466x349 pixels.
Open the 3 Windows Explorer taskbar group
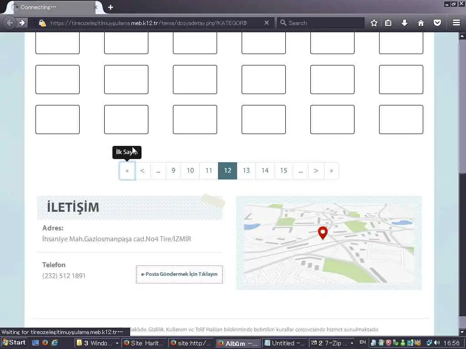point(97,343)
